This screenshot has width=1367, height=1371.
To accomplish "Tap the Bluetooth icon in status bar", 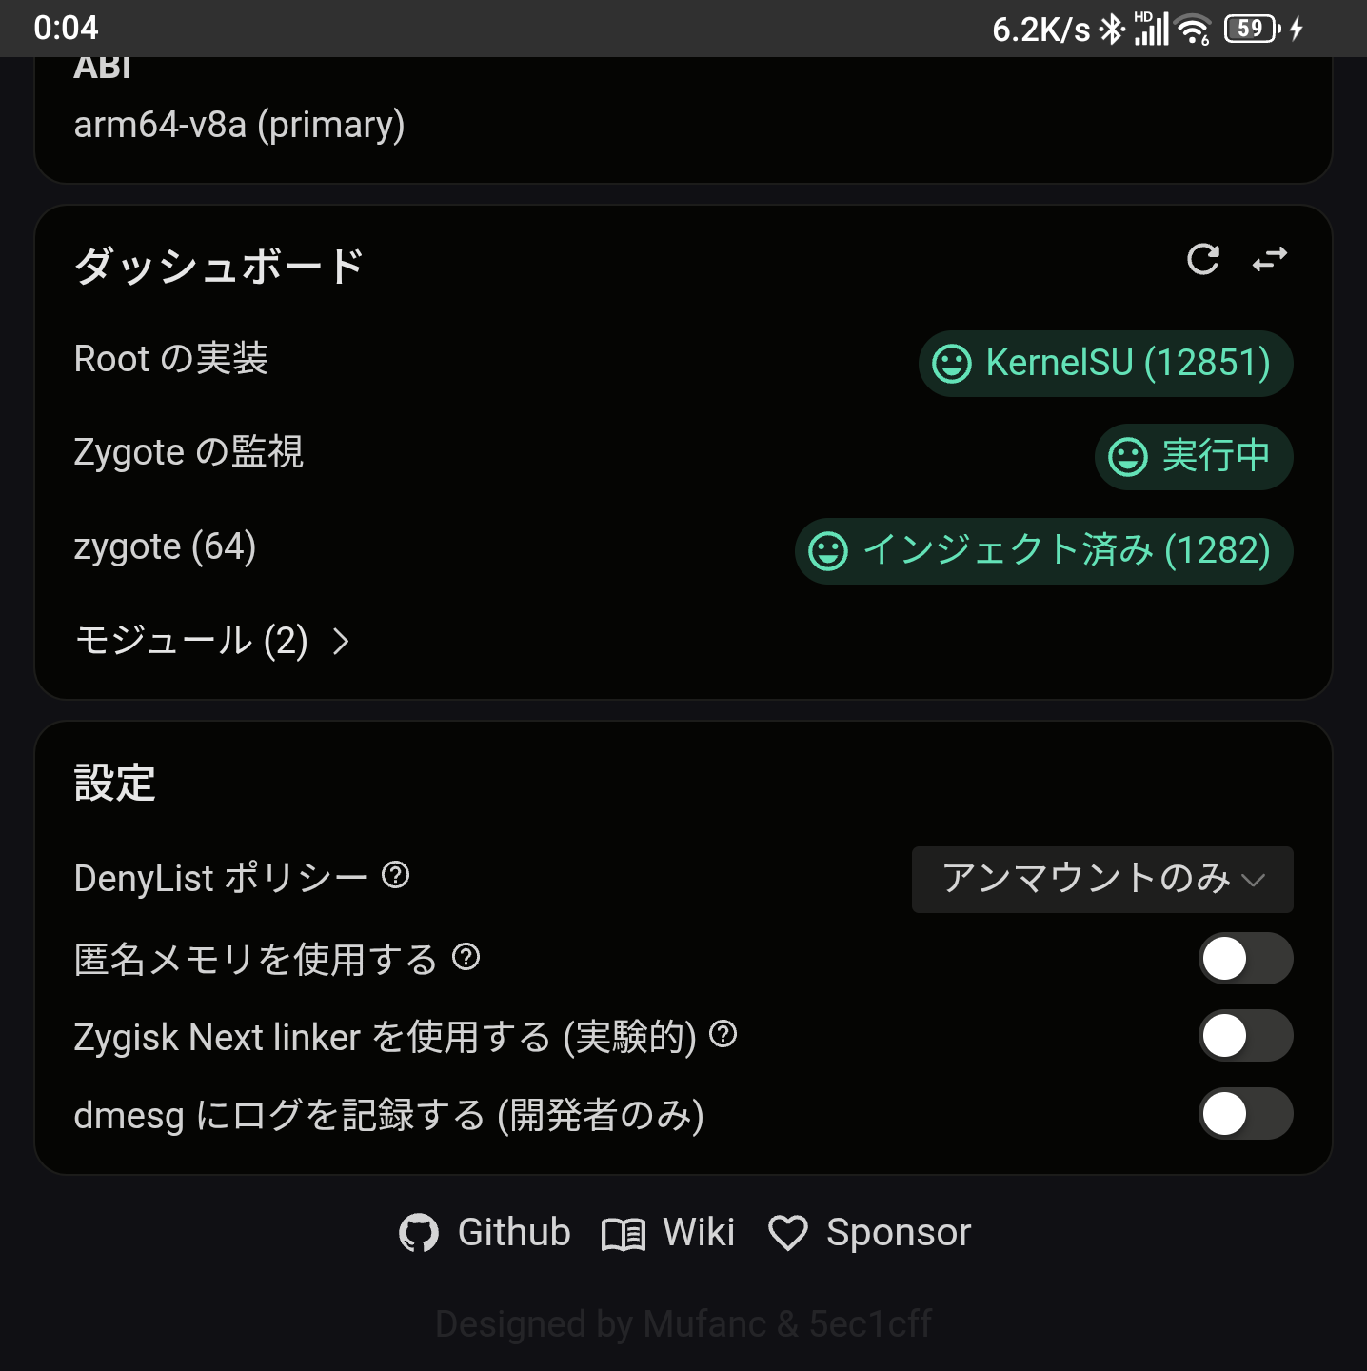I will pyautogui.click(x=1111, y=29).
